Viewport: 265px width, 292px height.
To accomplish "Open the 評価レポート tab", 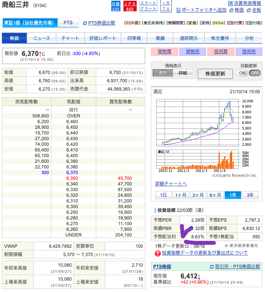I will click(103, 38).
